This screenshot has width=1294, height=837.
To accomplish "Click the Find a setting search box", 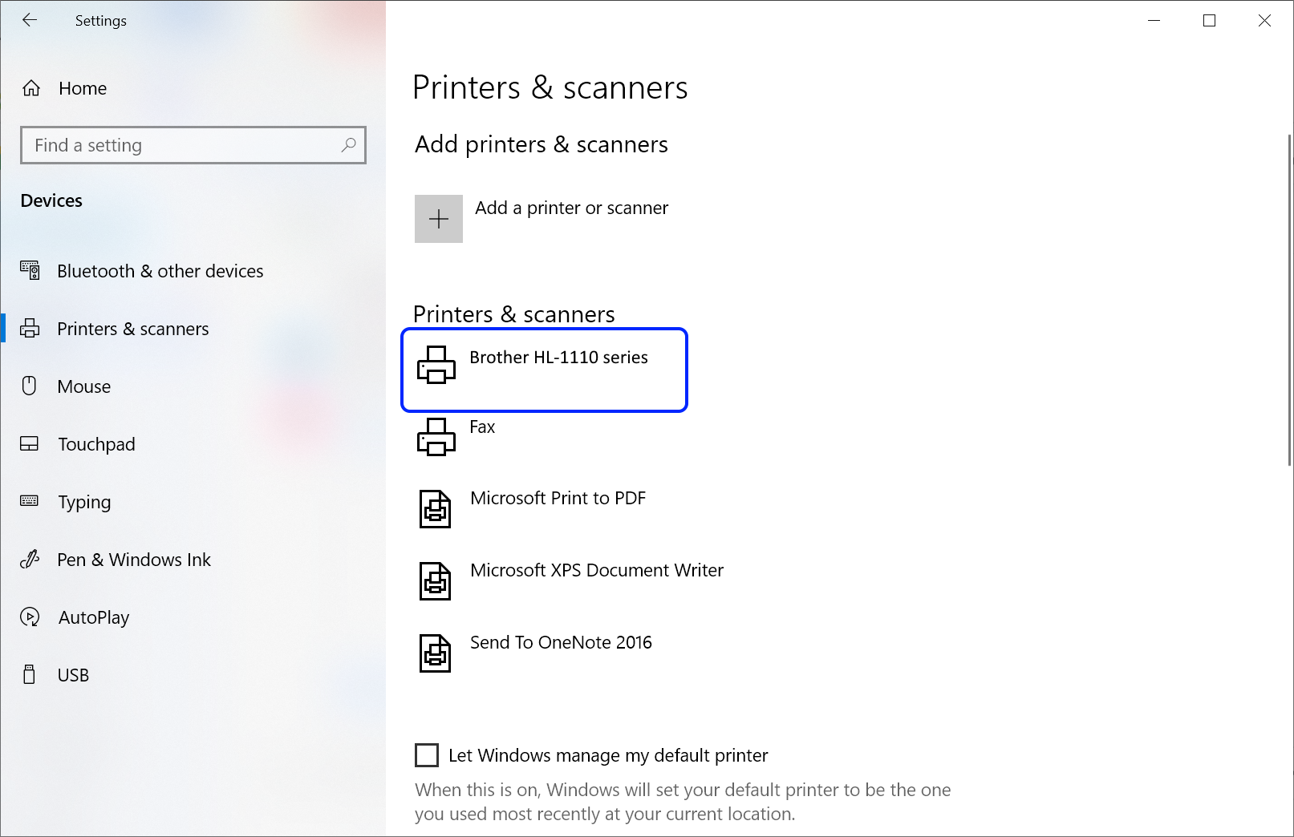I will 193,145.
